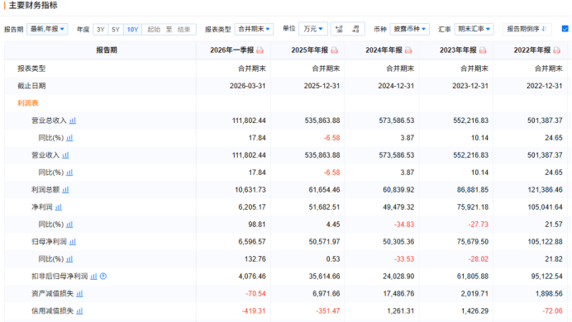
Task: Click 扣非后归母净利润 value 35,614.66
Action: (324, 277)
